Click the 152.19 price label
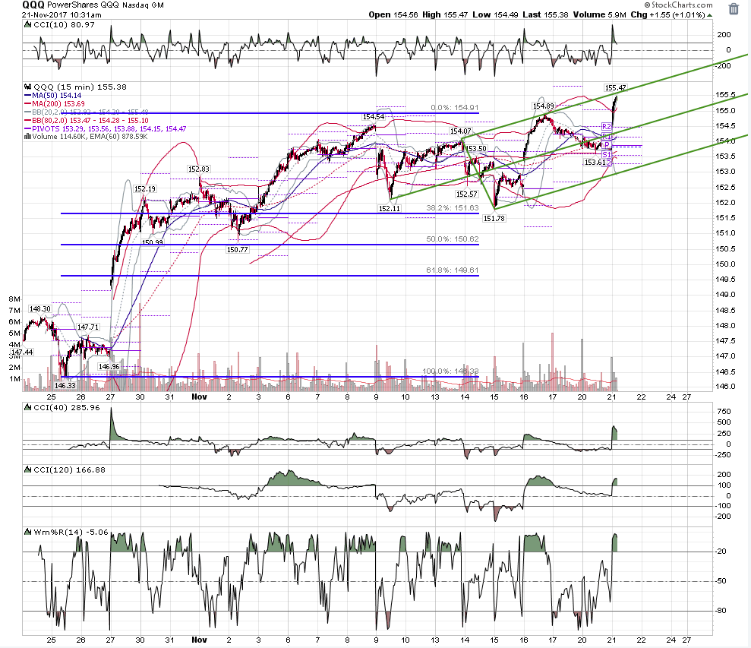This screenshot has height=648, width=751. pos(144,189)
